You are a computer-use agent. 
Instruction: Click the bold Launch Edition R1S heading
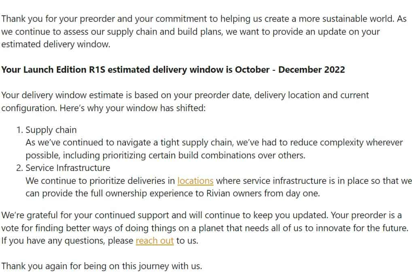click(x=173, y=70)
